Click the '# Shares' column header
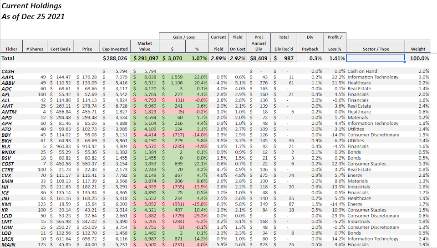437x248 pixels. (x=35, y=49)
